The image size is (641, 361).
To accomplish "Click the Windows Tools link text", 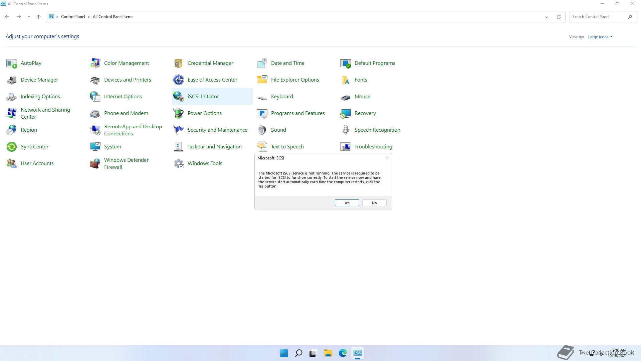I will 205,163.
